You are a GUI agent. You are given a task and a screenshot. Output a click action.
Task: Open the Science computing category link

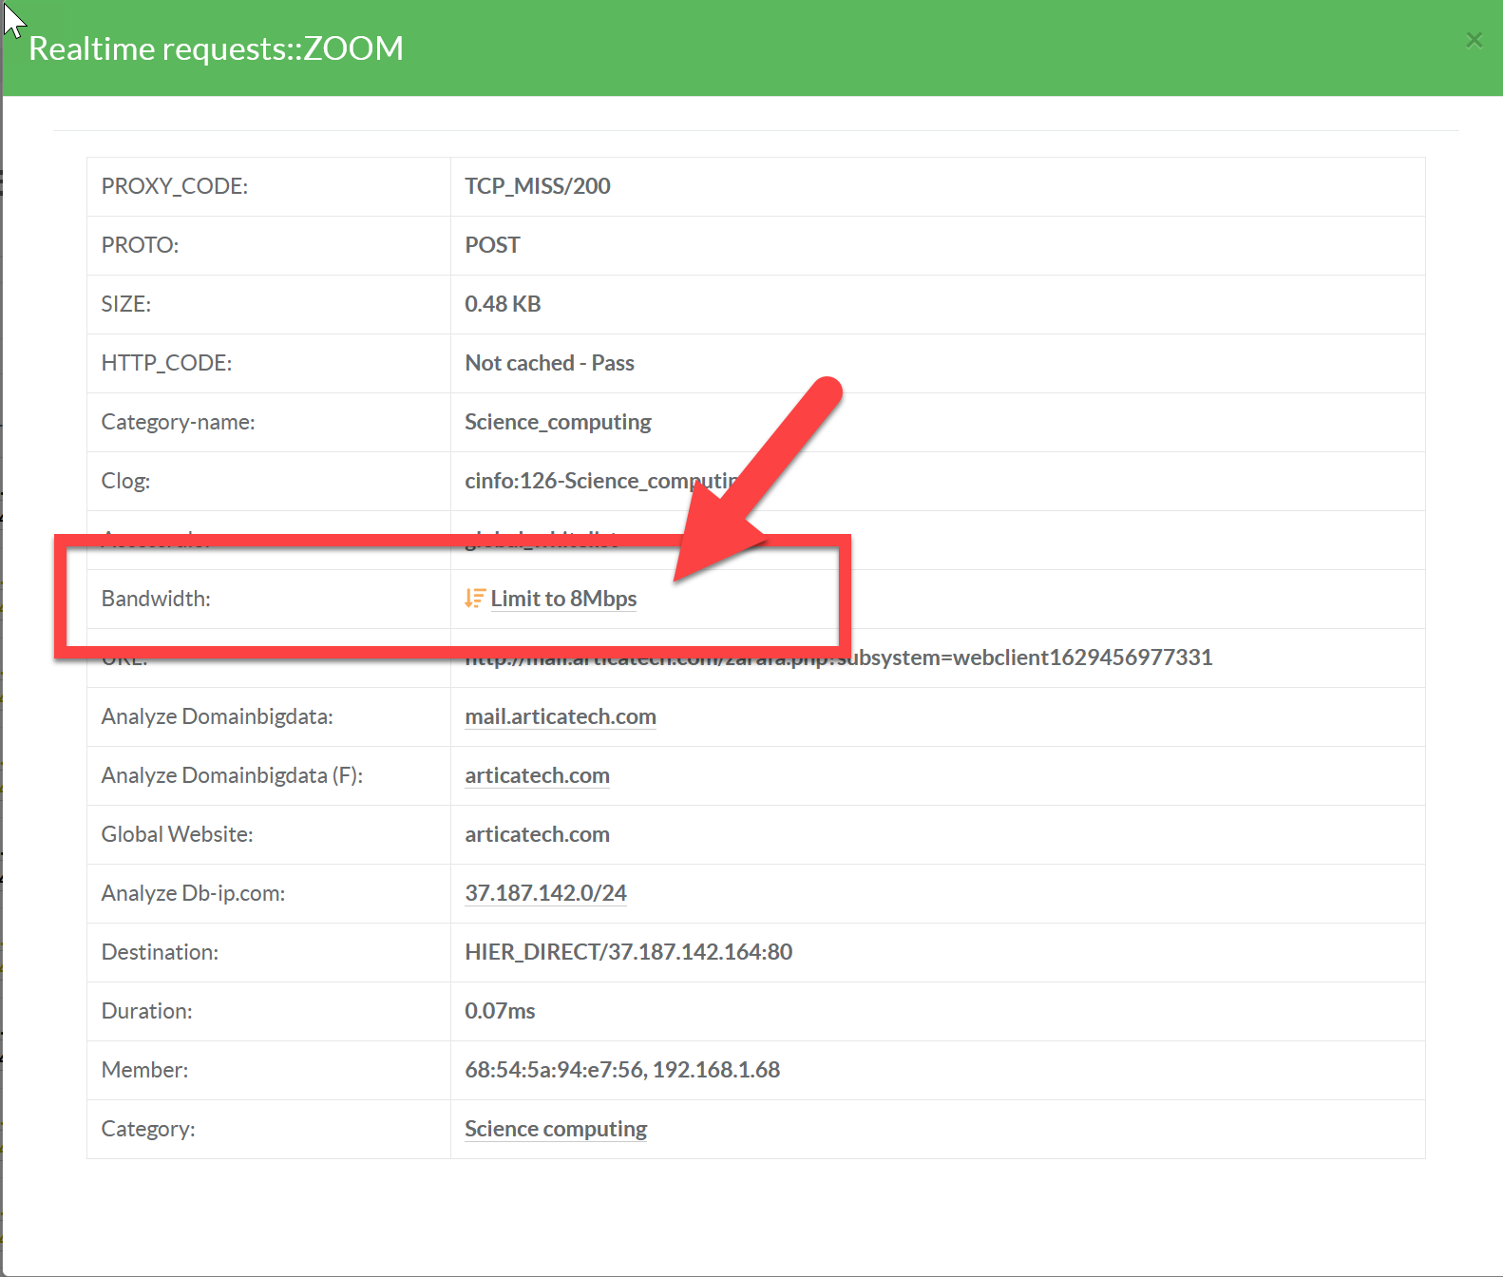point(556,1129)
